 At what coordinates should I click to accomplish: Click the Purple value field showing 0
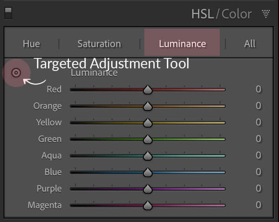[259, 188]
